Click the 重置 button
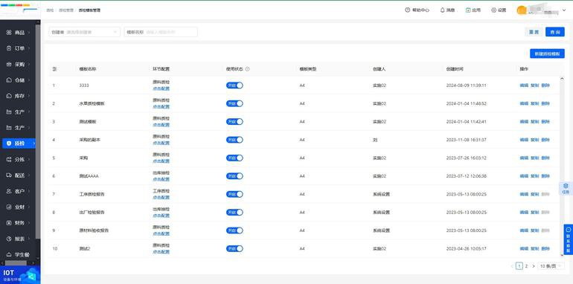This screenshot has height=284, width=573. tap(534, 32)
